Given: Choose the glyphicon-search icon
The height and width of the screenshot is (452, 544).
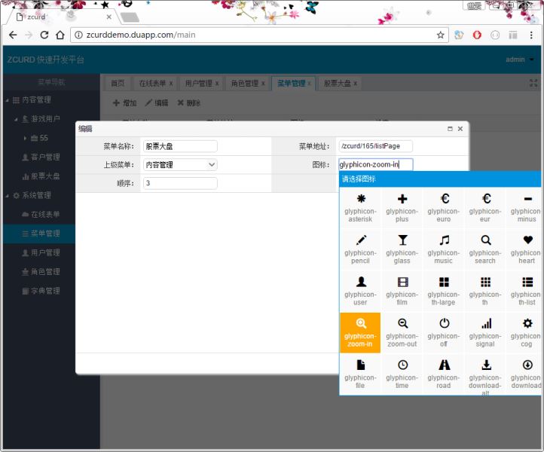Looking at the screenshot, I should pos(485,249).
